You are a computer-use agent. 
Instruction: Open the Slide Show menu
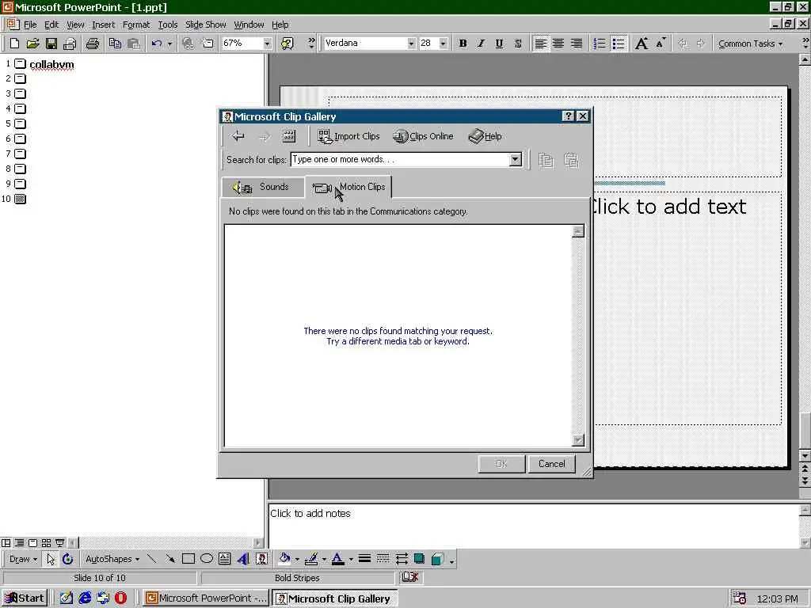[205, 25]
